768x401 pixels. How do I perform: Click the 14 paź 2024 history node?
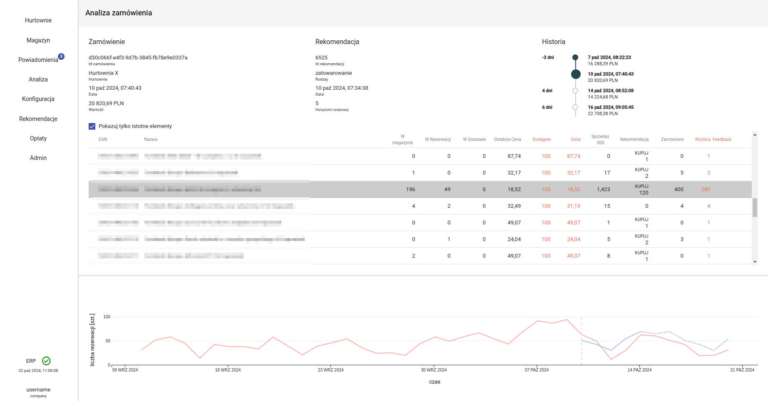575,91
